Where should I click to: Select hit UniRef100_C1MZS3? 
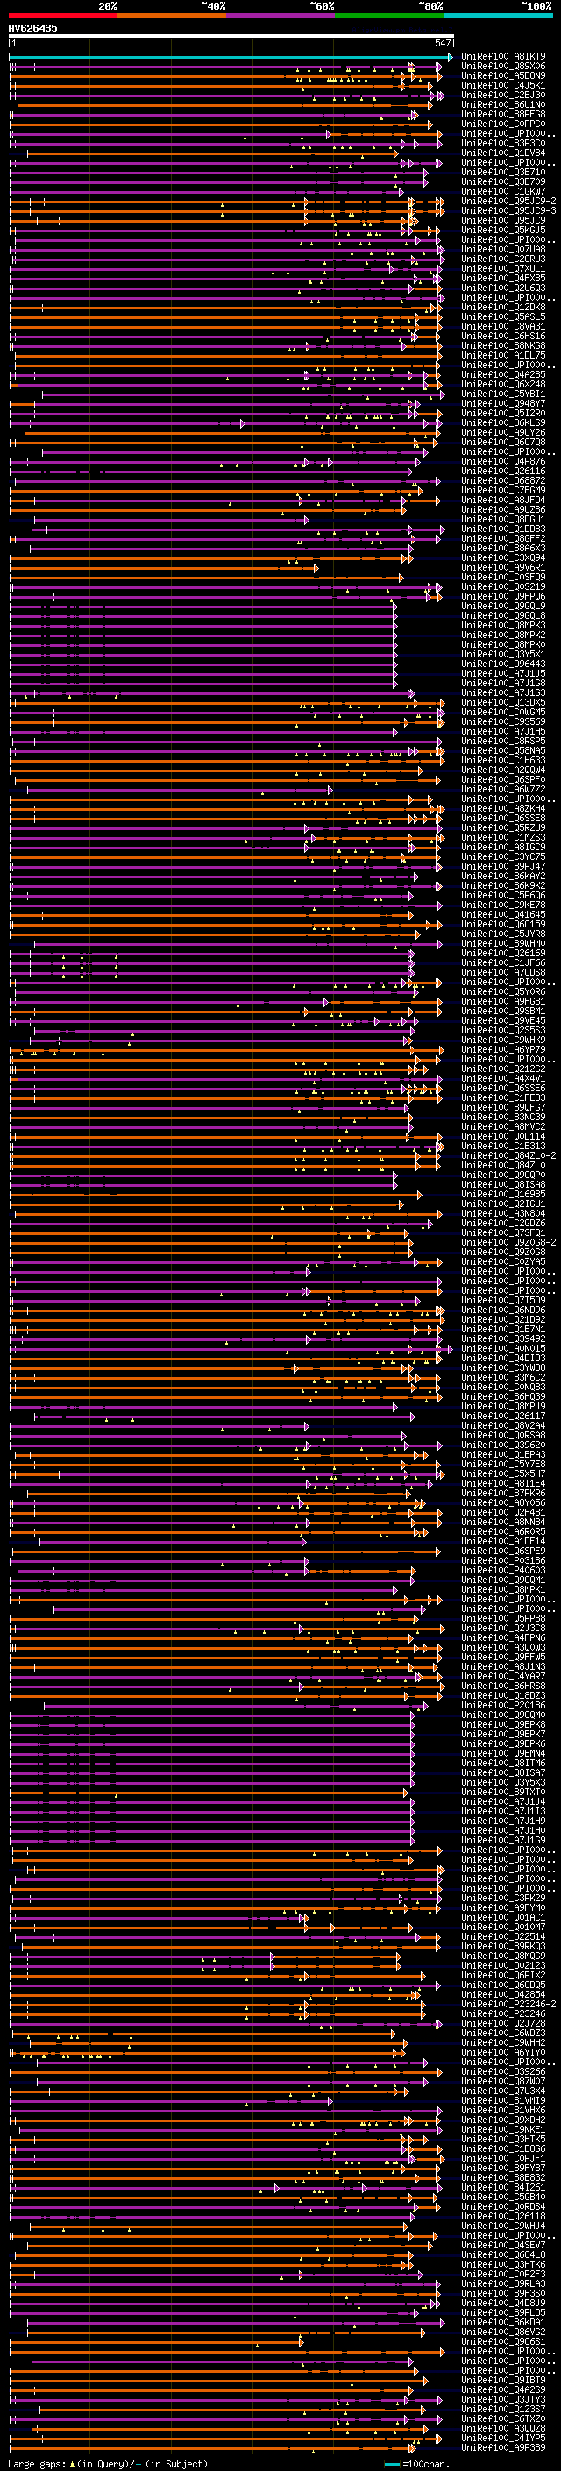[x=503, y=837]
